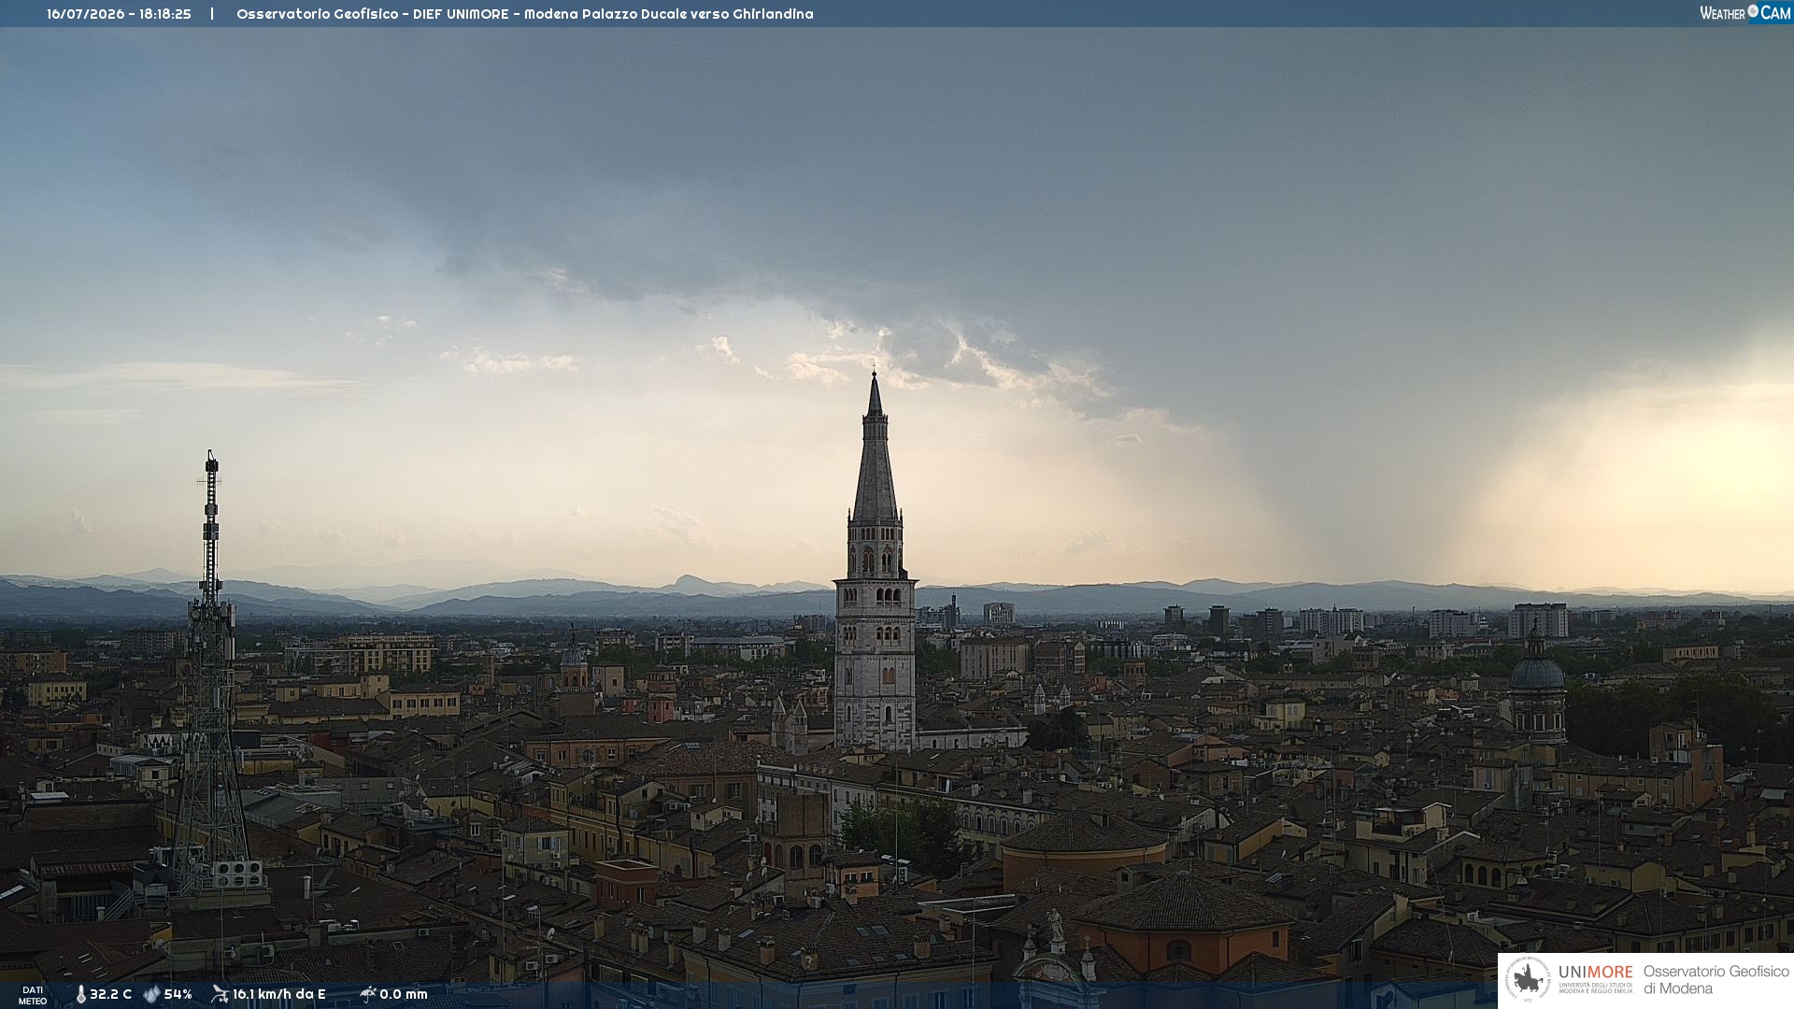Screen dimensions: 1794x1009
Task: Select the 54% humidity value
Action: pos(178,995)
